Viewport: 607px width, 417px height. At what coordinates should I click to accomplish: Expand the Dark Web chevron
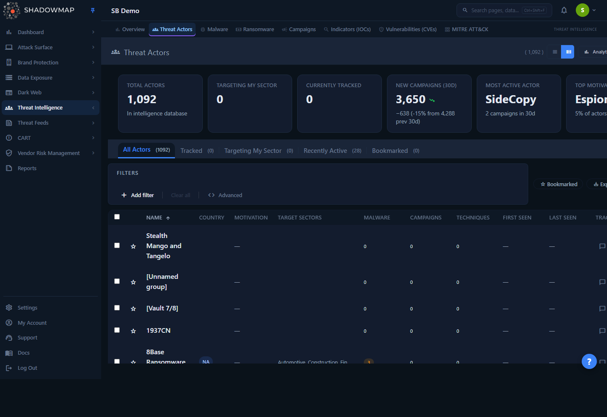(x=93, y=93)
